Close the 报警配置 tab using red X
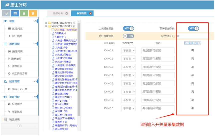The width and height of the screenshot is (215, 136). (90, 13)
